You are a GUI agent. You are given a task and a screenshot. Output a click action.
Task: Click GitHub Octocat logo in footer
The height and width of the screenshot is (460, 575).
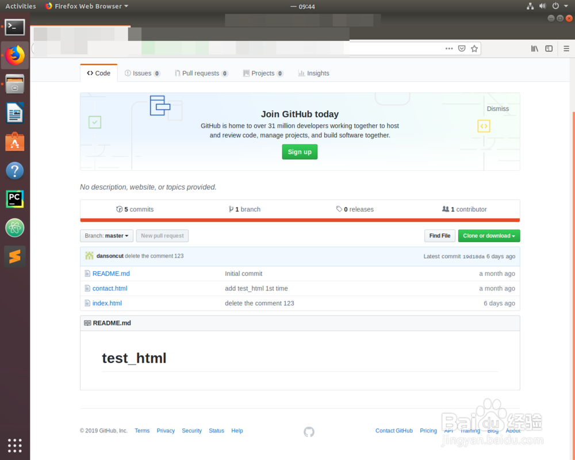pos(309,432)
